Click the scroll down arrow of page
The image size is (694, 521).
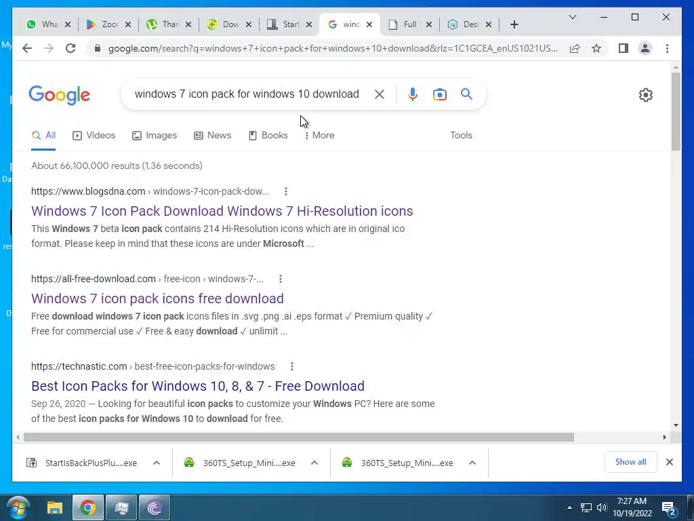point(676,425)
